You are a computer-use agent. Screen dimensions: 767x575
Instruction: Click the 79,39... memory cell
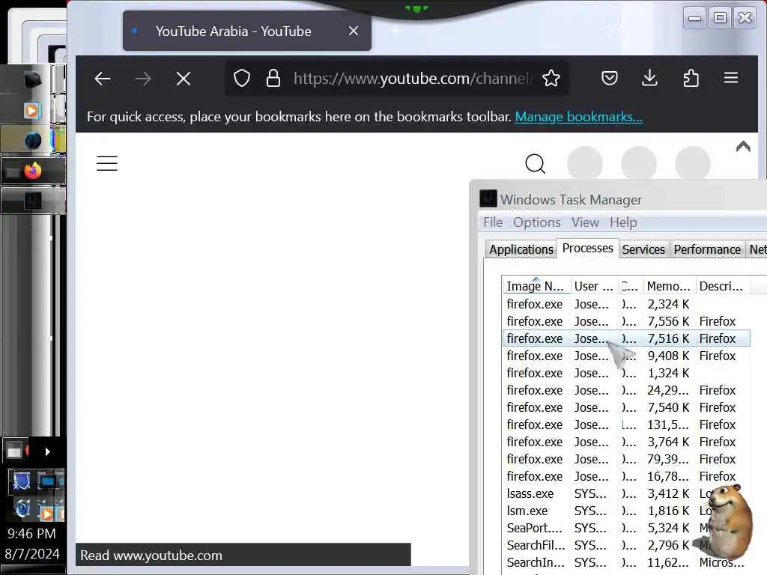667,459
